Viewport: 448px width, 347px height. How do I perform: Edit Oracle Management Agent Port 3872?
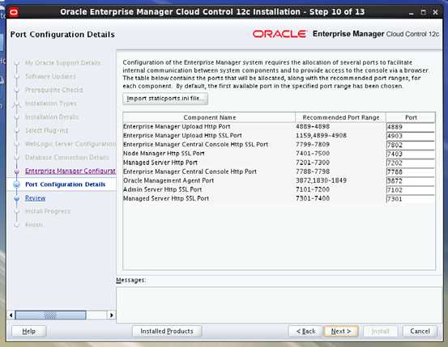point(410,181)
